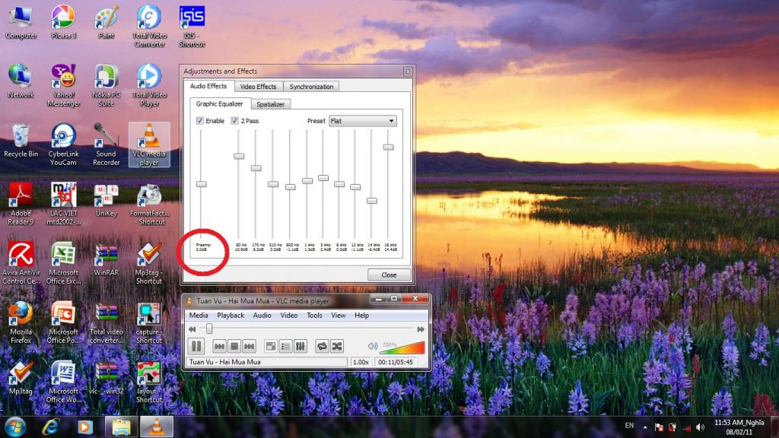
Task: Click the 310 Hz band slider handle
Action: (273, 184)
